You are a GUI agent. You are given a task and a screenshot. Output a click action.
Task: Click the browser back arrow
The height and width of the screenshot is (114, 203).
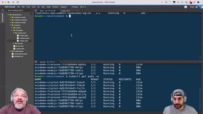(x=13, y=2)
